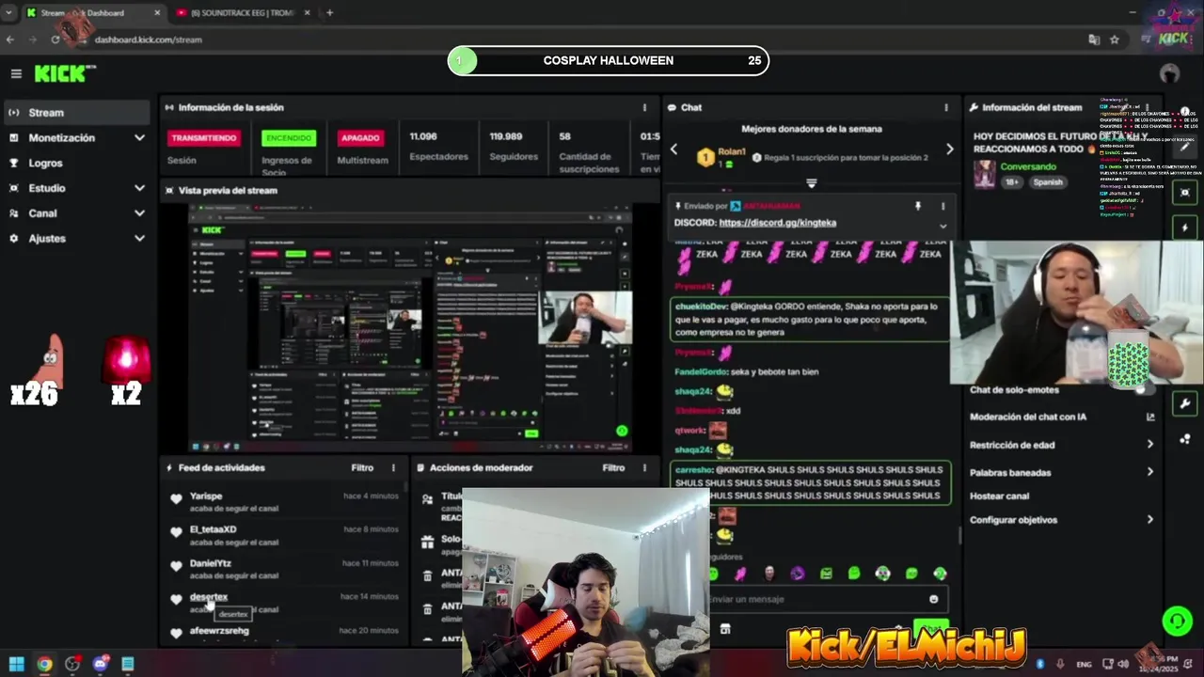
Task: Select El_tetaaXD in the activity feed
Action: [x=213, y=529]
